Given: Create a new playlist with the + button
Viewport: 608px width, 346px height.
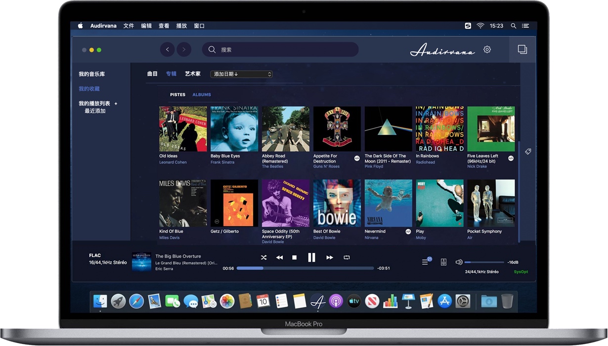Looking at the screenshot, I should (x=116, y=103).
